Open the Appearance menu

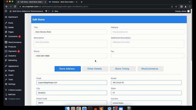pos(13,66)
